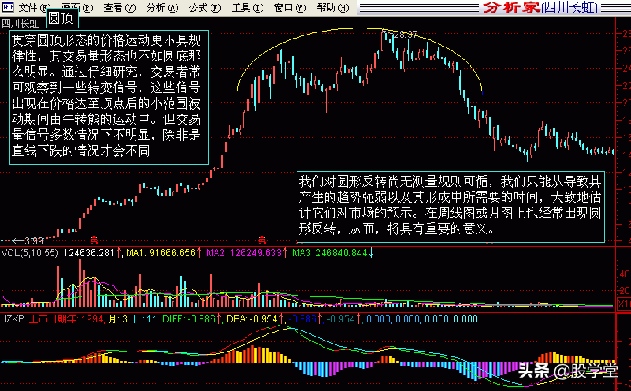Click the 3.99 low price label
This screenshot has width=631, height=391.
click(34, 241)
